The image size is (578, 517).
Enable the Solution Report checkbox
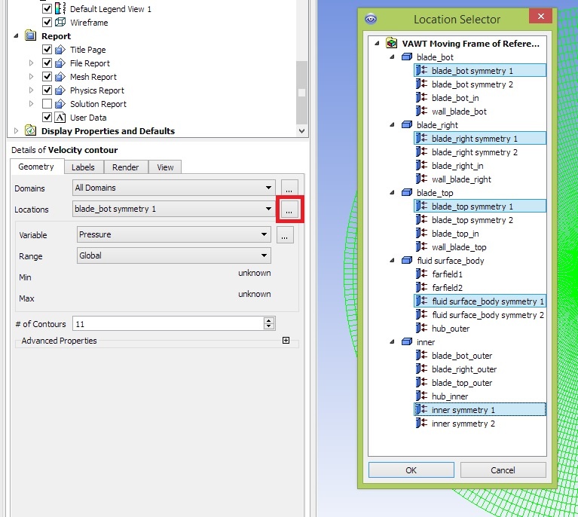(x=47, y=104)
